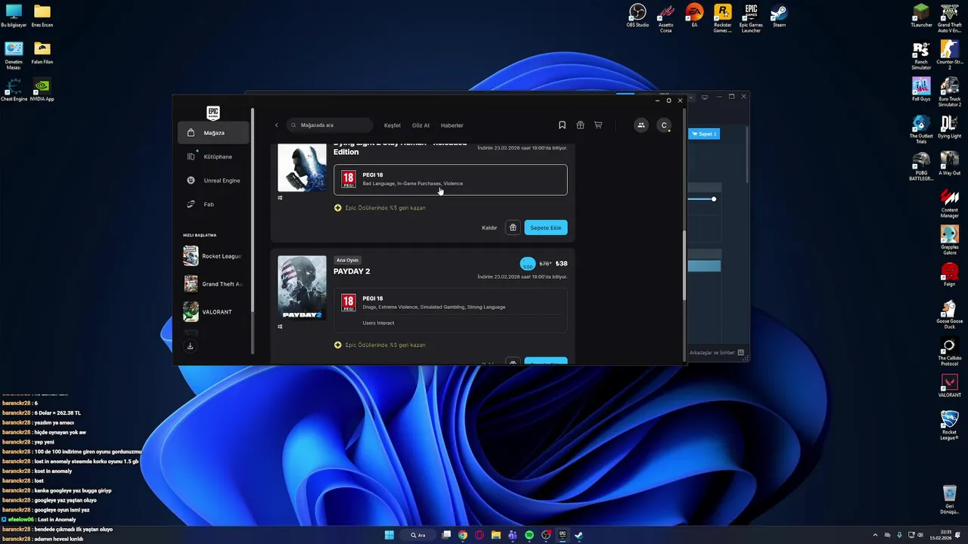The height and width of the screenshot is (544, 968).
Task: Open Assetto Corsa desktop shortcut
Action: pos(665,18)
